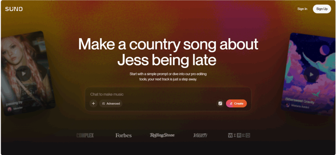336x155 pixels.
Task: Open the Bittersweet Gravity song title
Action: (300, 100)
